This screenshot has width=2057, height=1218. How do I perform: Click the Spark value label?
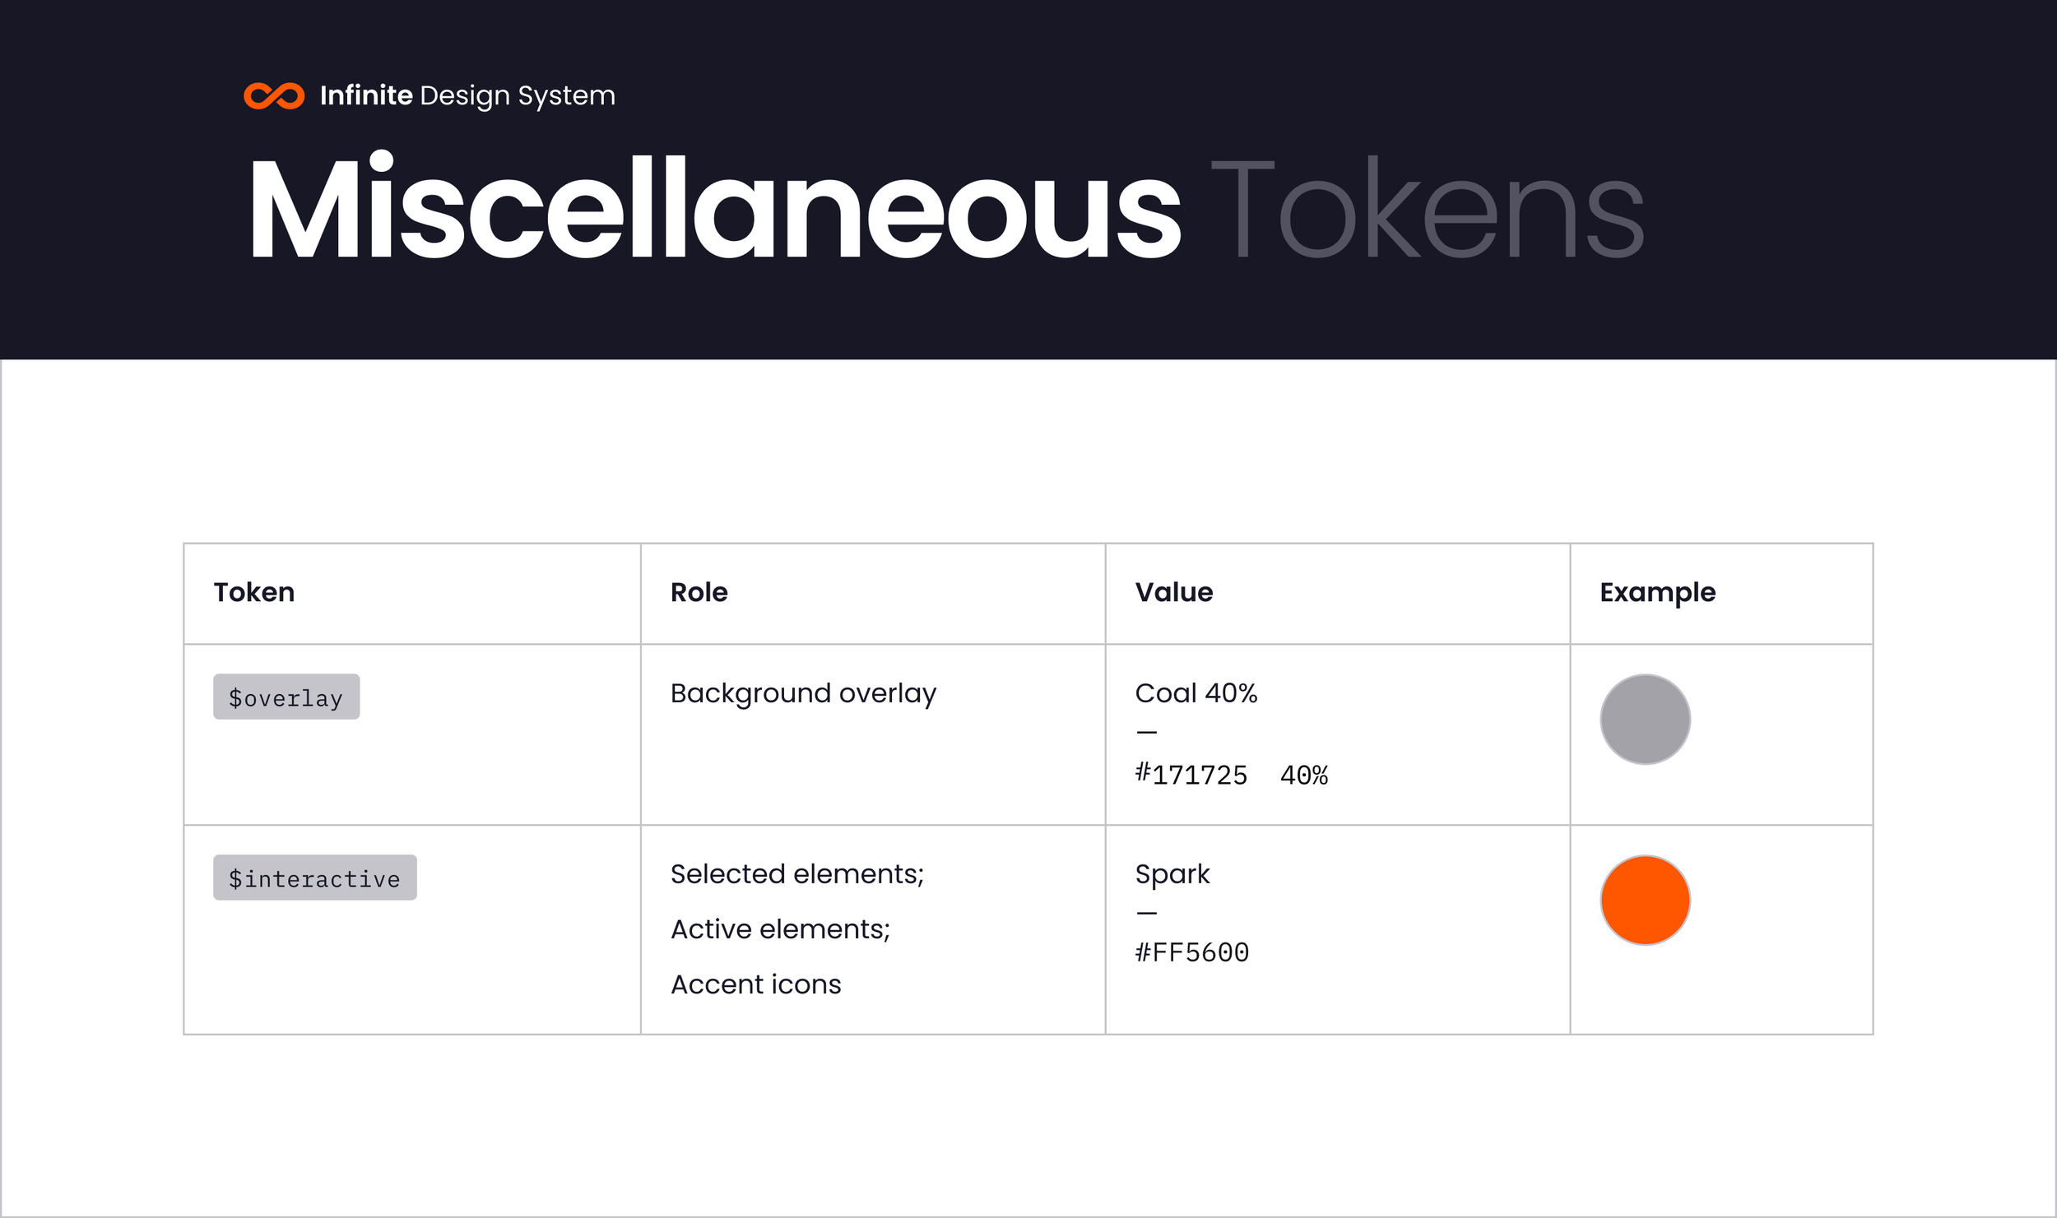(x=1172, y=874)
